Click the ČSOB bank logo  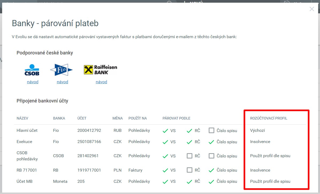tap(32, 70)
